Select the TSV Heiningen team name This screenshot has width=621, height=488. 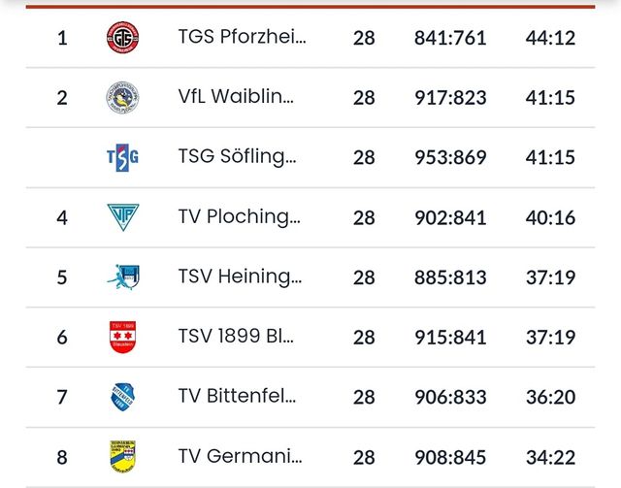click(x=240, y=277)
